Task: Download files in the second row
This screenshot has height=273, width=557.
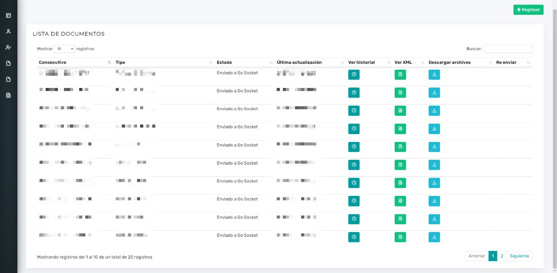Action: click(434, 93)
